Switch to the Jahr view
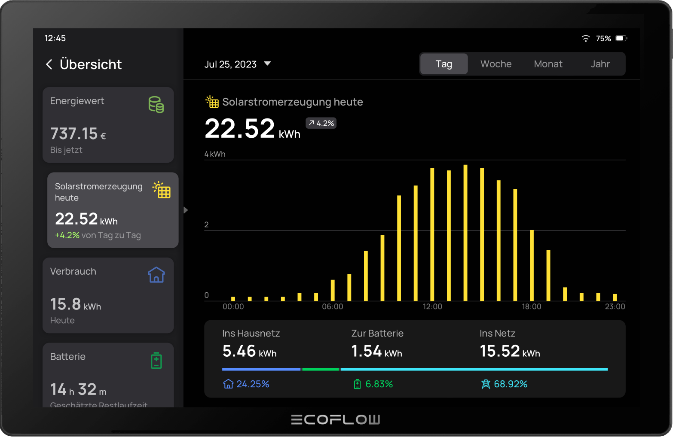Image resolution: width=673 pixels, height=437 pixels. coord(600,64)
